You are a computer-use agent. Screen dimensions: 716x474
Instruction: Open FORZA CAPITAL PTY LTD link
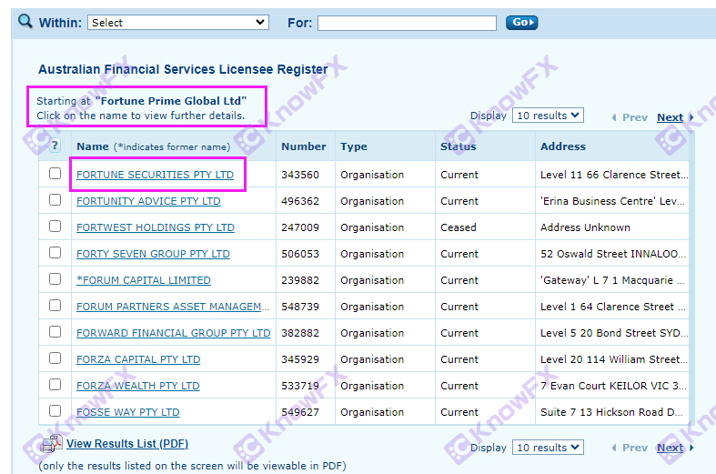(138, 360)
